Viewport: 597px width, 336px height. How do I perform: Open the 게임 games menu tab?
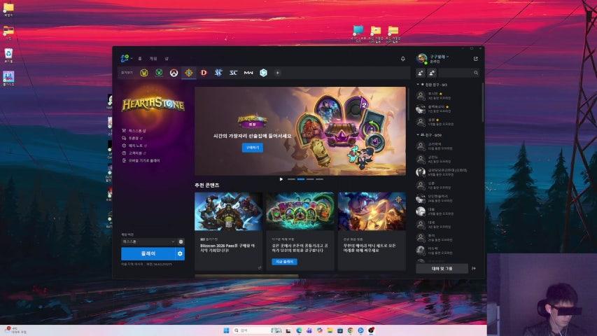coord(153,59)
